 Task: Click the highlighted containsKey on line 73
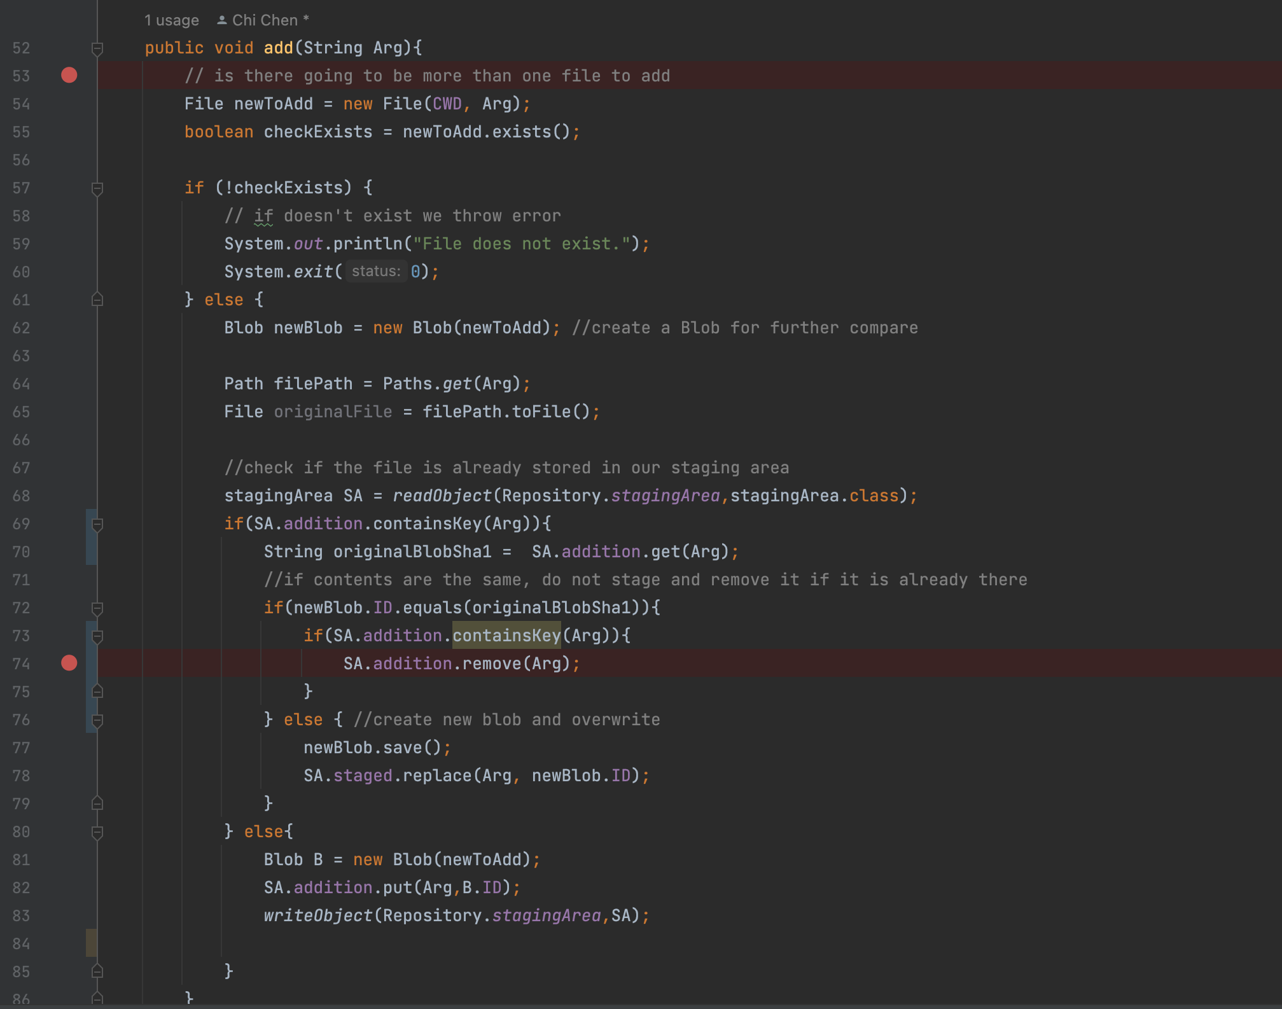(506, 636)
